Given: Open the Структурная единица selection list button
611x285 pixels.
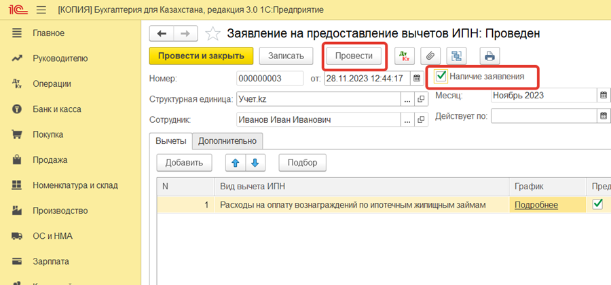Looking at the screenshot, I should pos(407,100).
